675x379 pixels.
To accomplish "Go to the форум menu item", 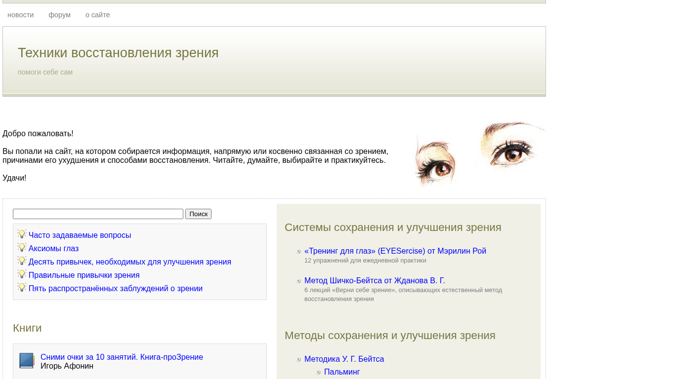I will [x=59, y=15].
